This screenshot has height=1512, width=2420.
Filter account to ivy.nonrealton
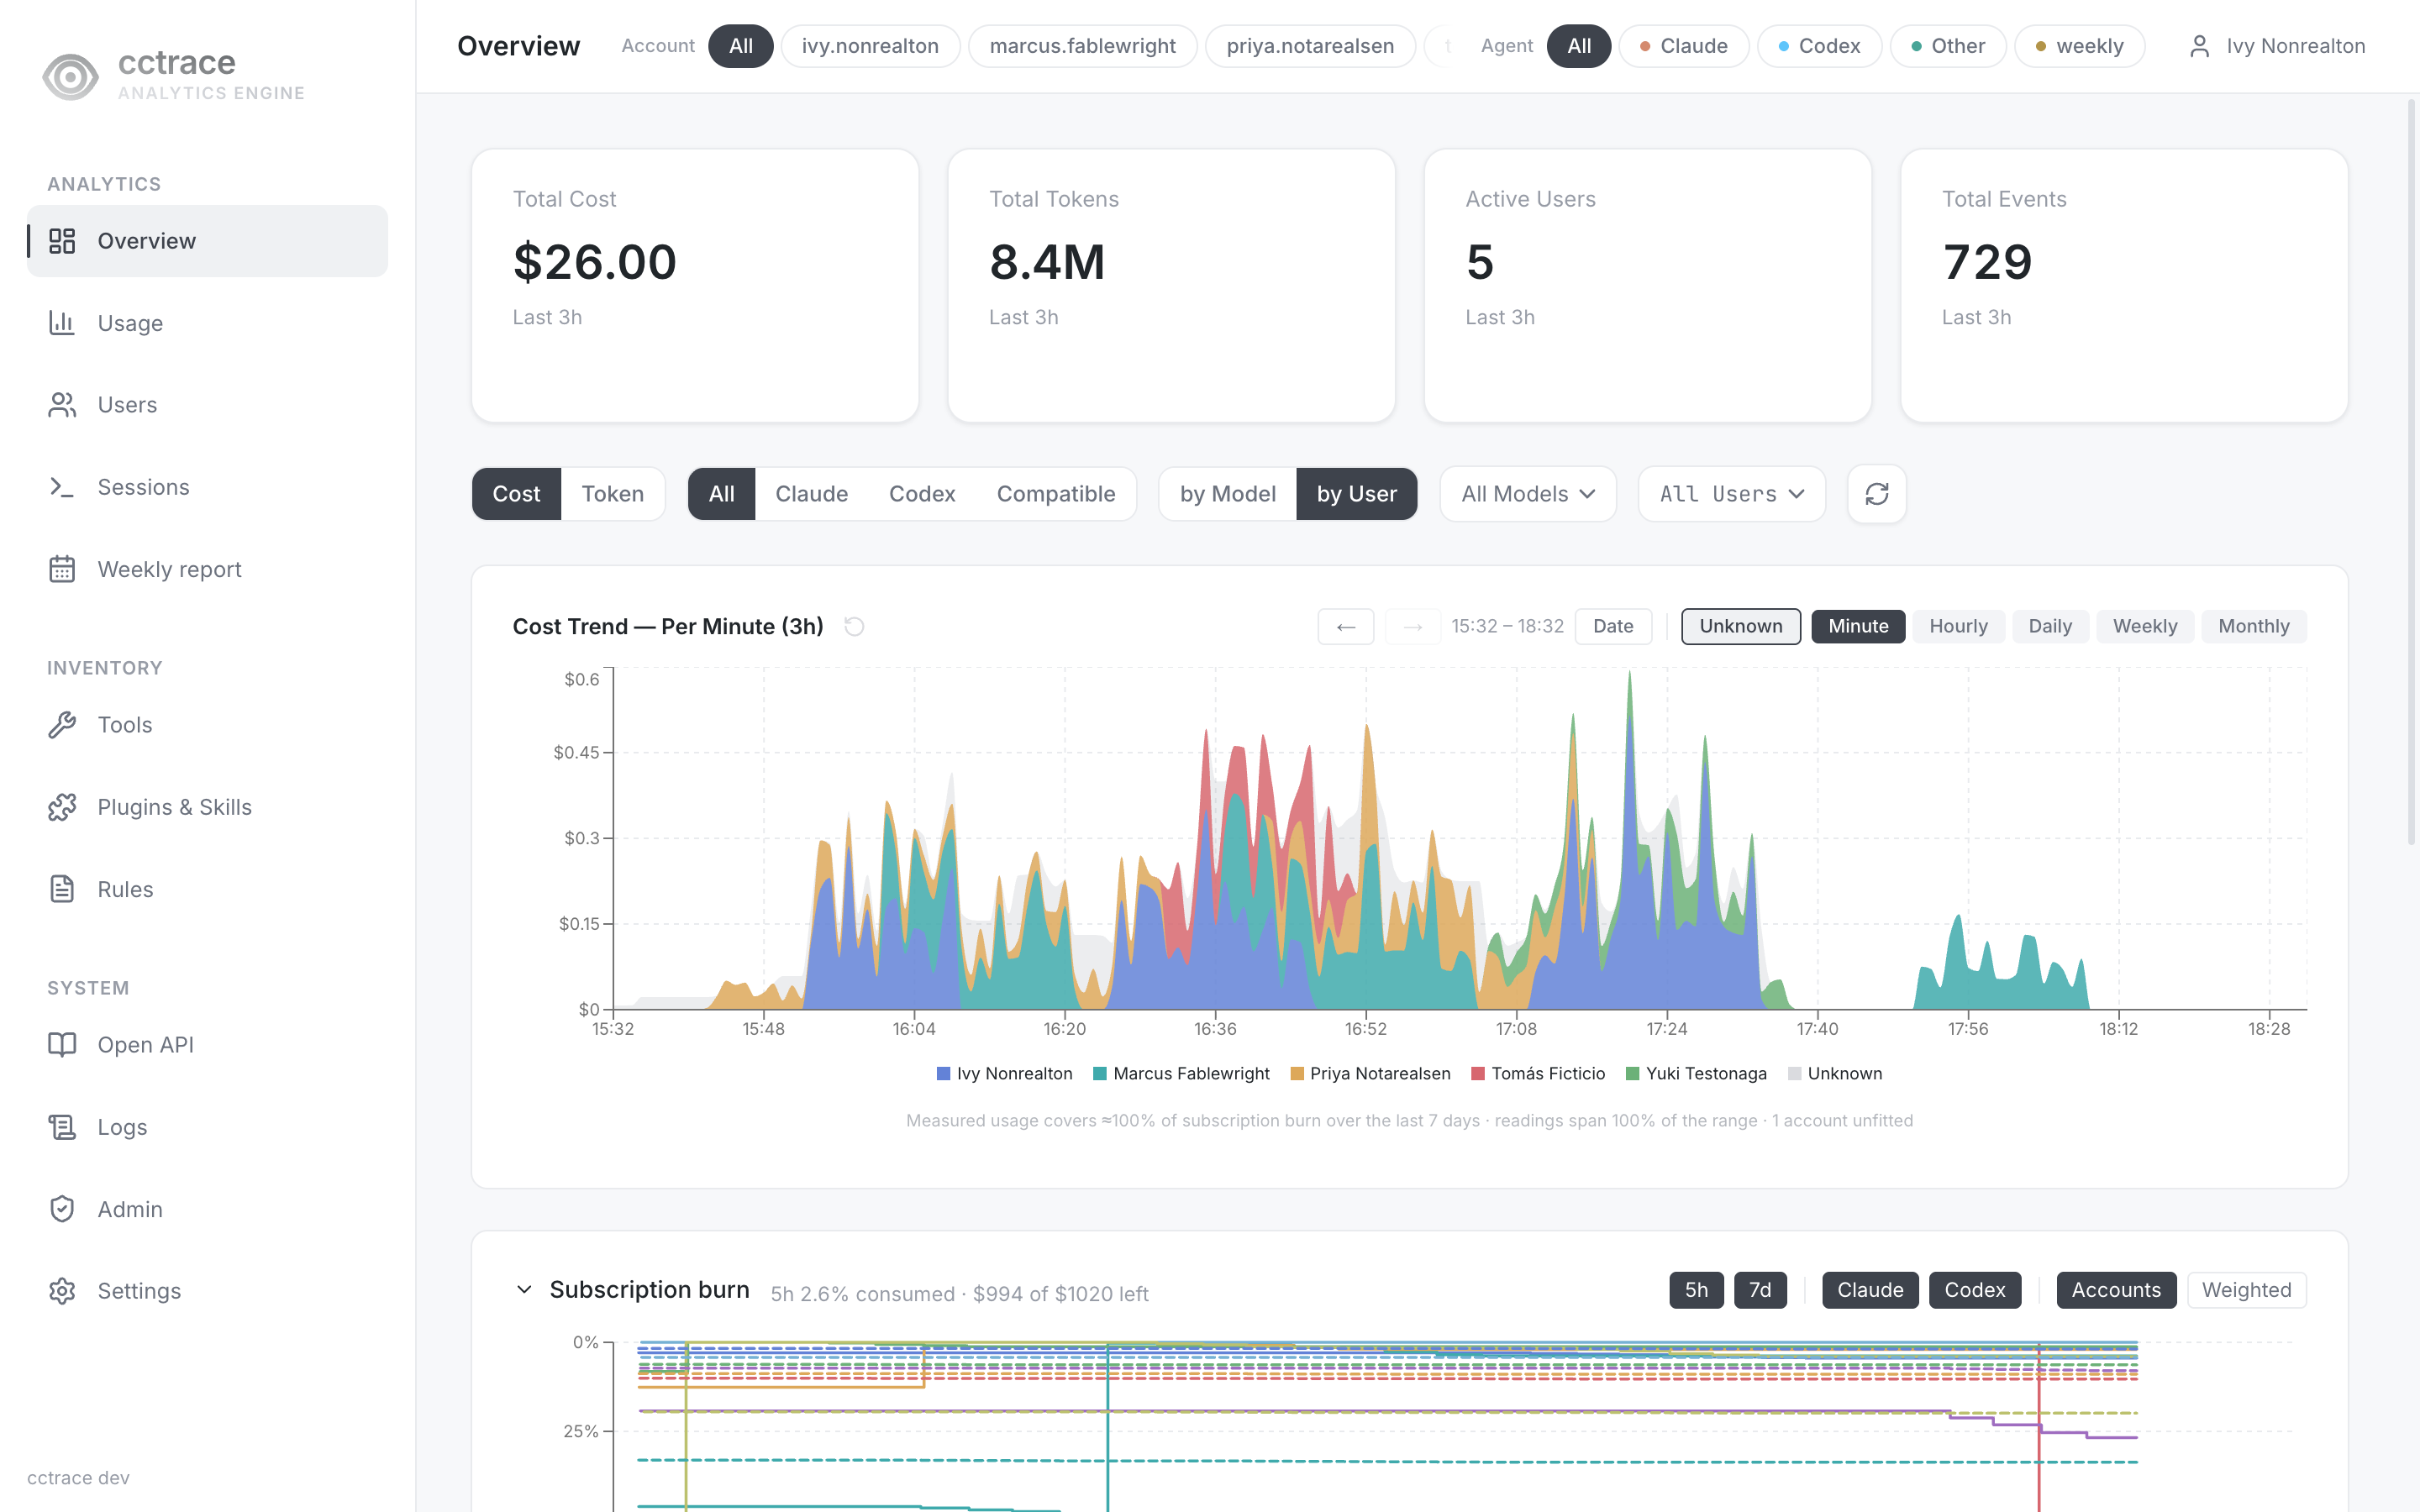coord(870,46)
